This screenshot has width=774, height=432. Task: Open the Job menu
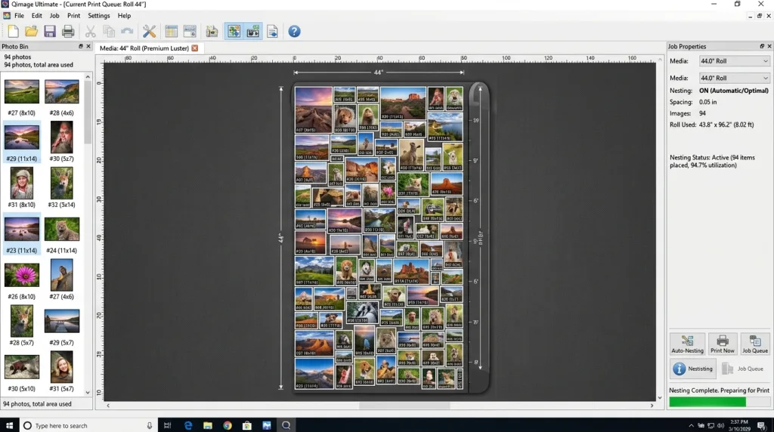54,16
